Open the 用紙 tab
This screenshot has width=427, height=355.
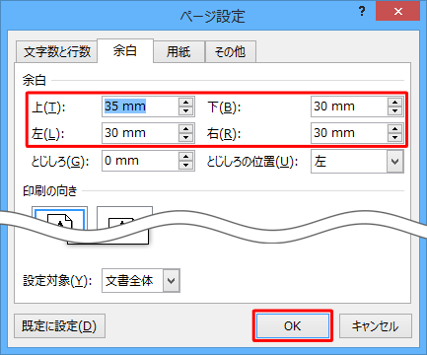(178, 51)
